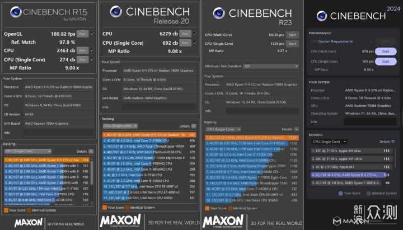Image resolution: width=403 pixels, height=230 pixels.
Task: Click Info input field in Cinebench R15
Action: point(58,133)
